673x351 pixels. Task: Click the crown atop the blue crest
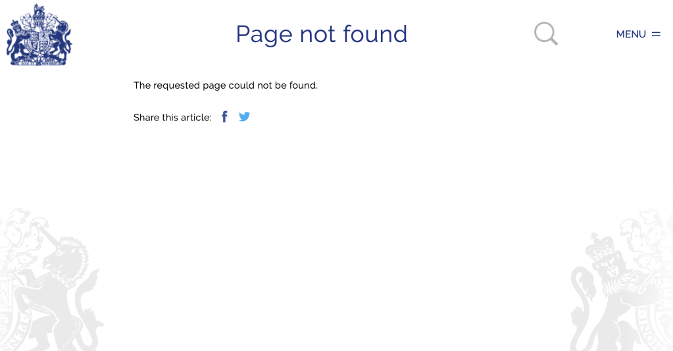(39, 11)
